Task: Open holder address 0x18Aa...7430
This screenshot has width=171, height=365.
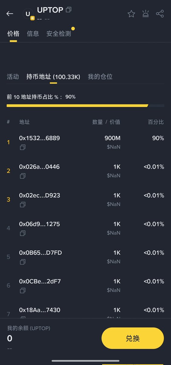Action: (40, 310)
